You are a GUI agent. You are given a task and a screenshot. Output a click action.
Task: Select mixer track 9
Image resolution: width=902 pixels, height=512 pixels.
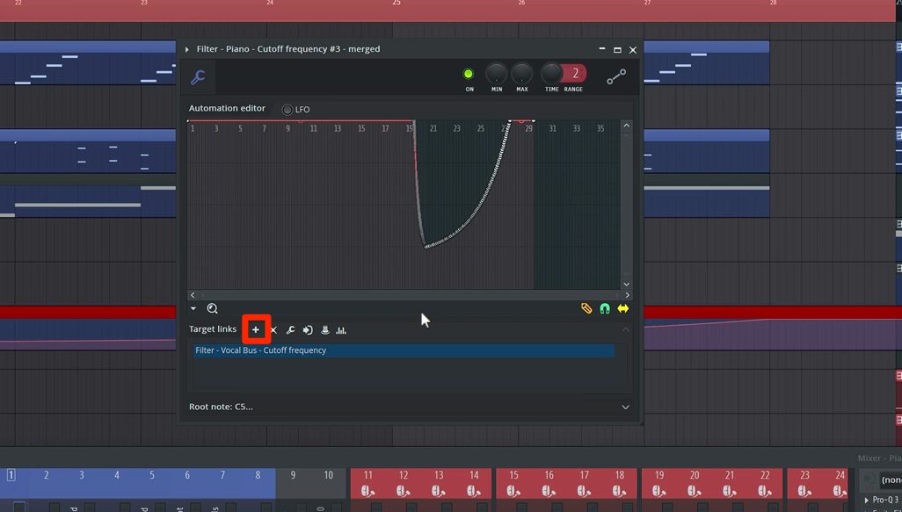pyautogui.click(x=293, y=475)
